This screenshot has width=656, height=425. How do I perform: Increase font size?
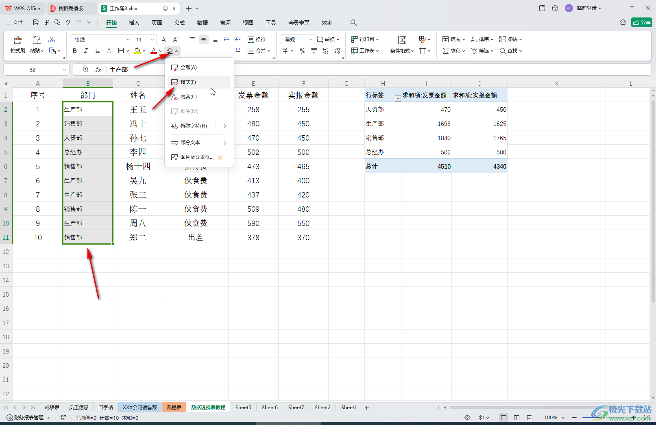(x=164, y=39)
